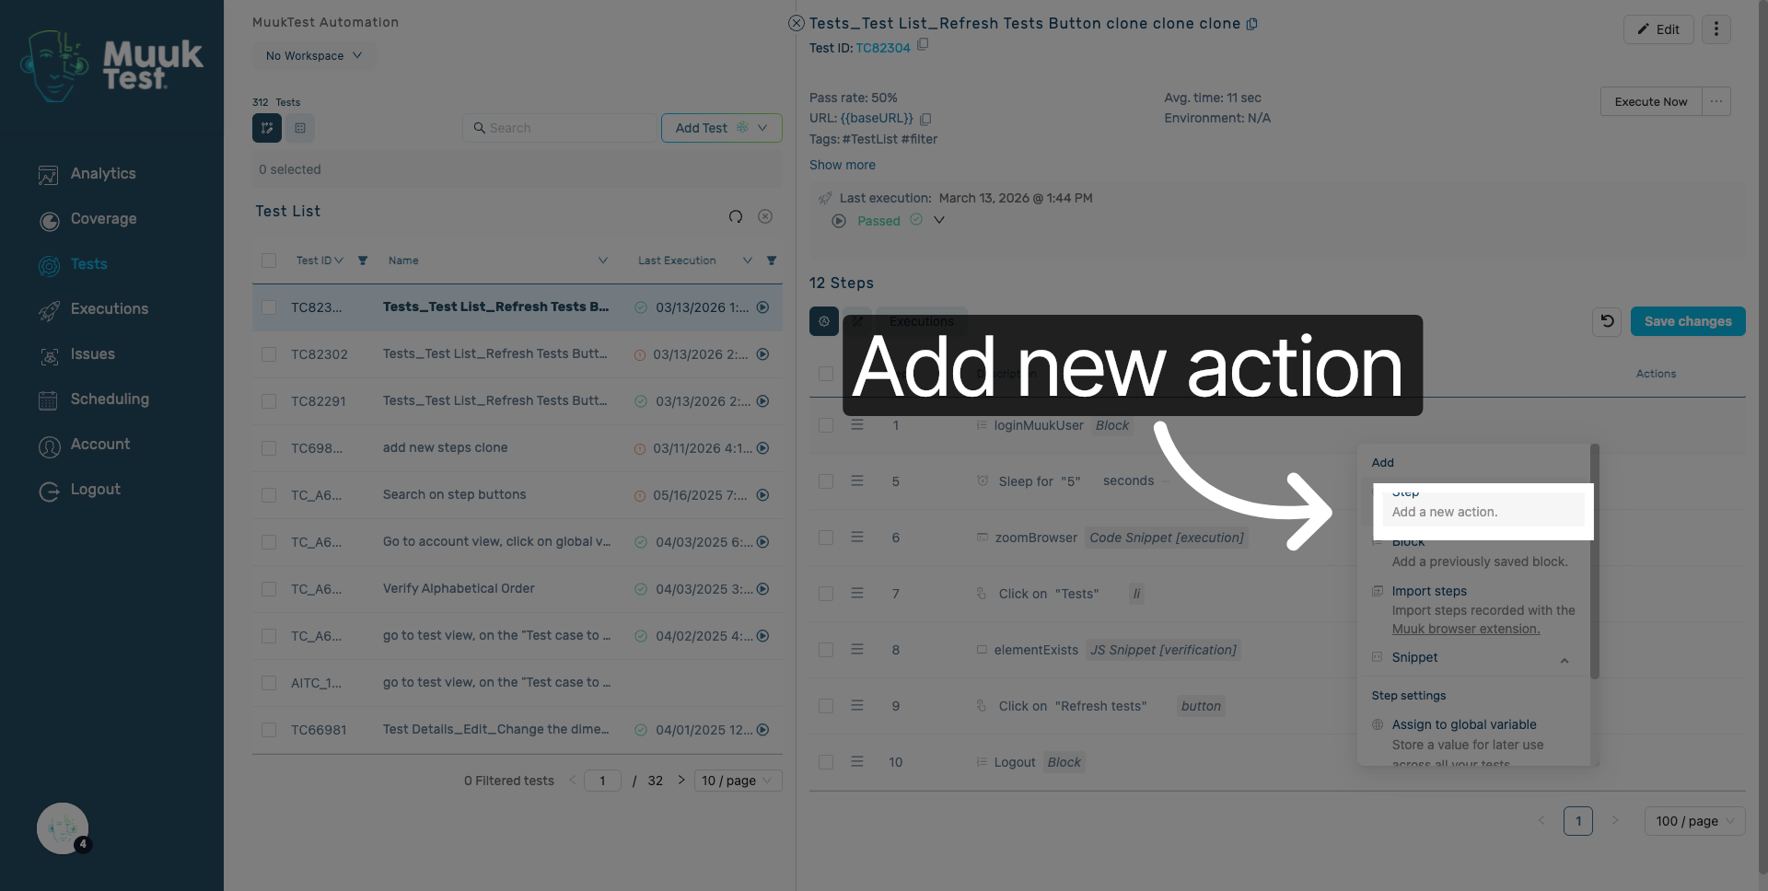Close the Test List filter
Image resolution: width=1768 pixels, height=891 pixels.
765,216
